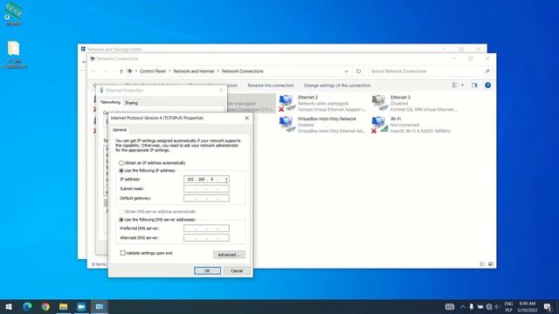Screen dimensions: 559x314
Task: Expand address bar history dropdown
Action: 346,72
